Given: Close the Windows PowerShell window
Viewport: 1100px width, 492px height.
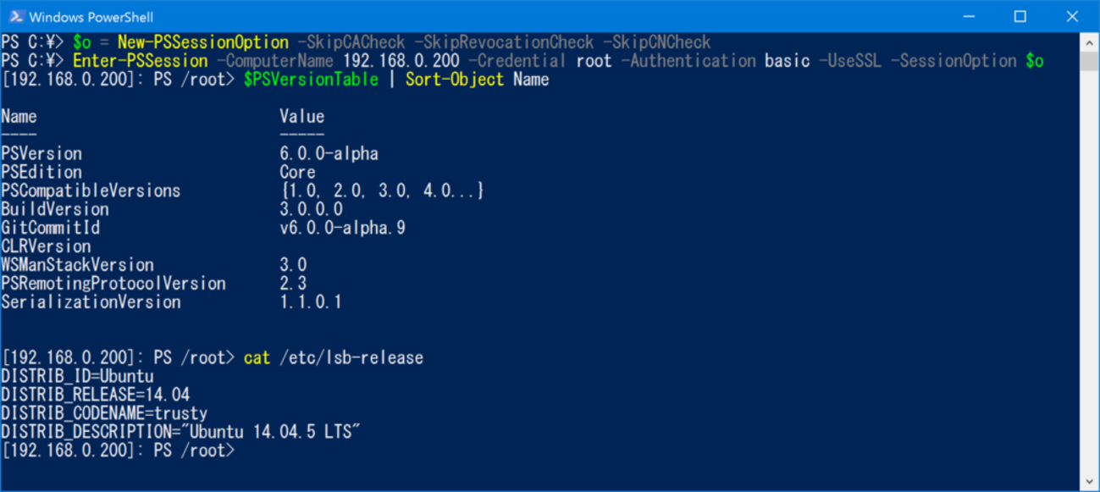Looking at the screenshot, I should pyautogui.click(x=1072, y=16).
